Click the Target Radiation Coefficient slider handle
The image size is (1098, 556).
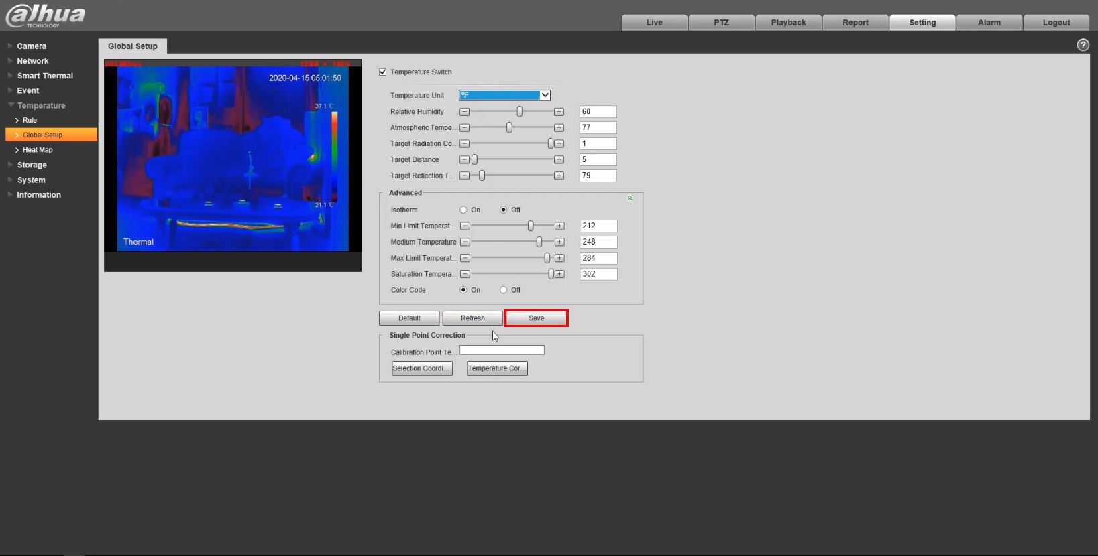551,144
